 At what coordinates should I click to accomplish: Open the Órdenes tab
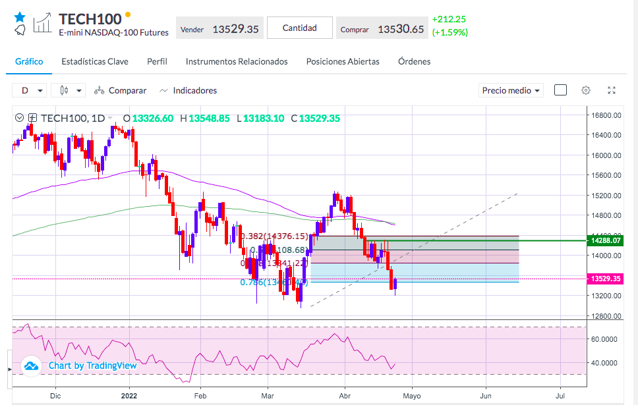coord(414,61)
